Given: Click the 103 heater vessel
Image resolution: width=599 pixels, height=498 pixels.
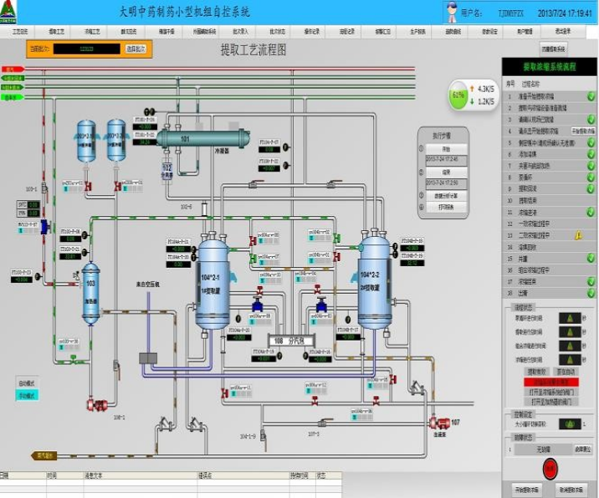Looking at the screenshot, I should tap(90, 293).
